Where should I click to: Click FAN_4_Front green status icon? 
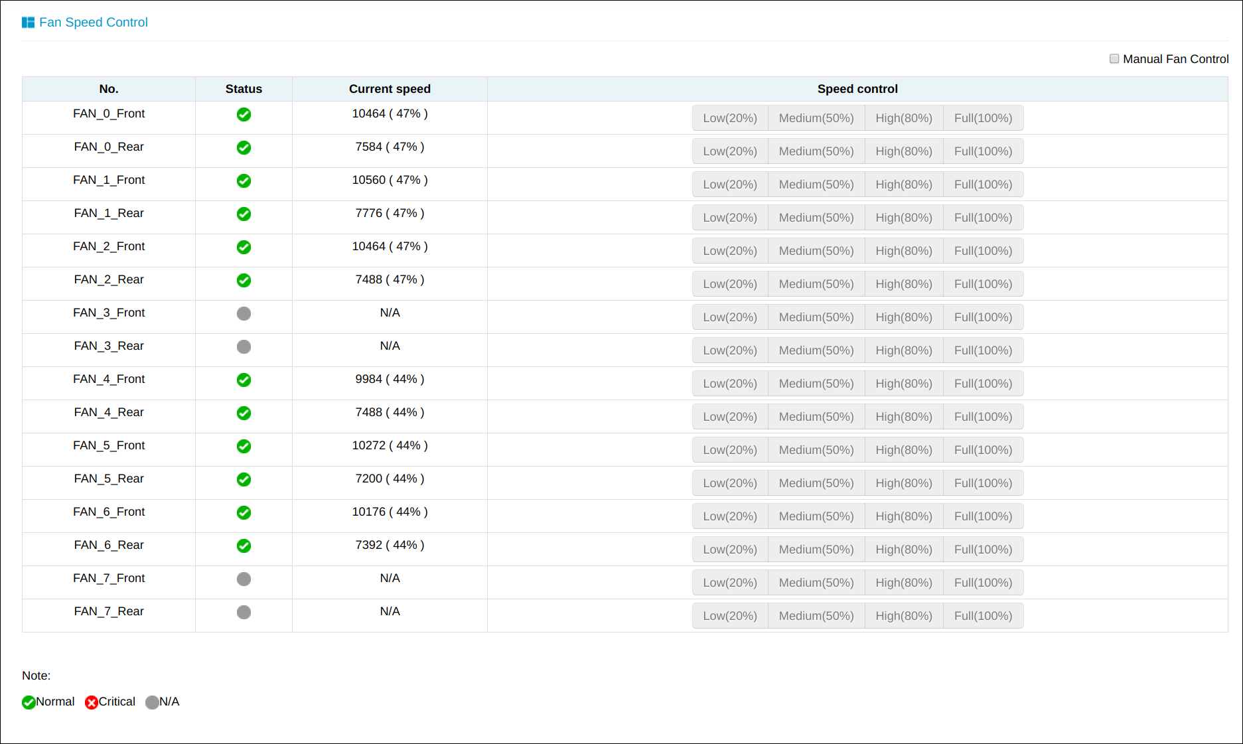click(x=244, y=380)
